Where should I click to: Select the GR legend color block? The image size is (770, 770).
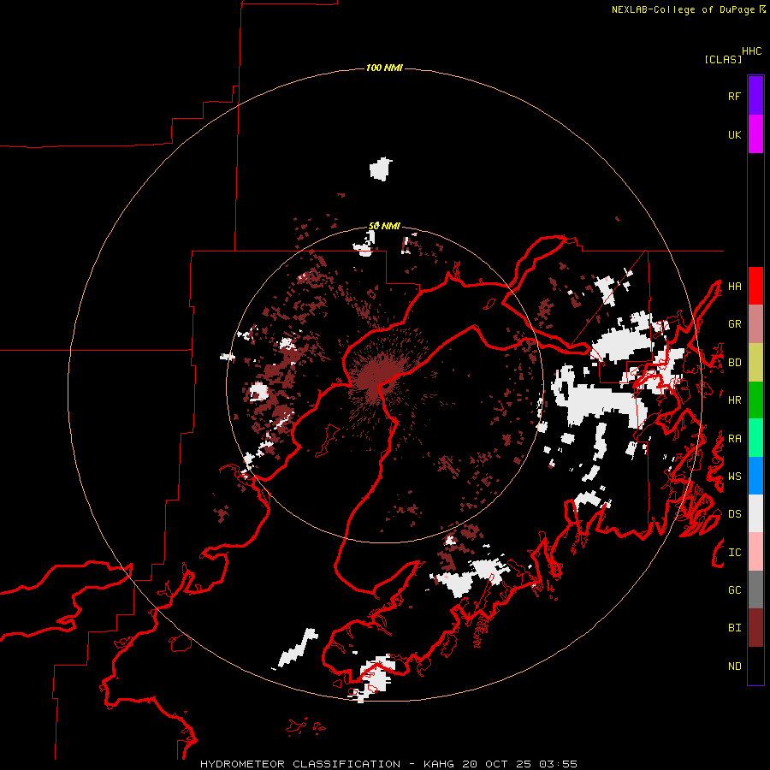click(x=755, y=324)
